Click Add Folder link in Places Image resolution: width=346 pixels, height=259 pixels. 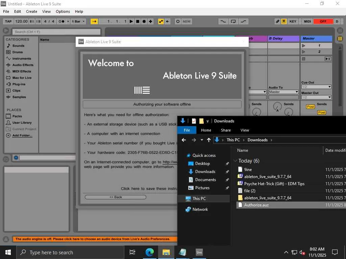[x=22, y=136]
